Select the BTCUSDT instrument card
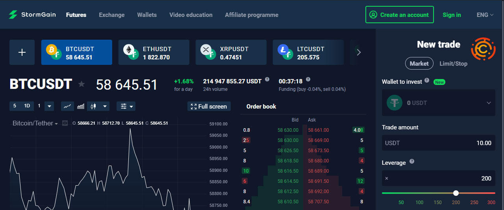 77,52
